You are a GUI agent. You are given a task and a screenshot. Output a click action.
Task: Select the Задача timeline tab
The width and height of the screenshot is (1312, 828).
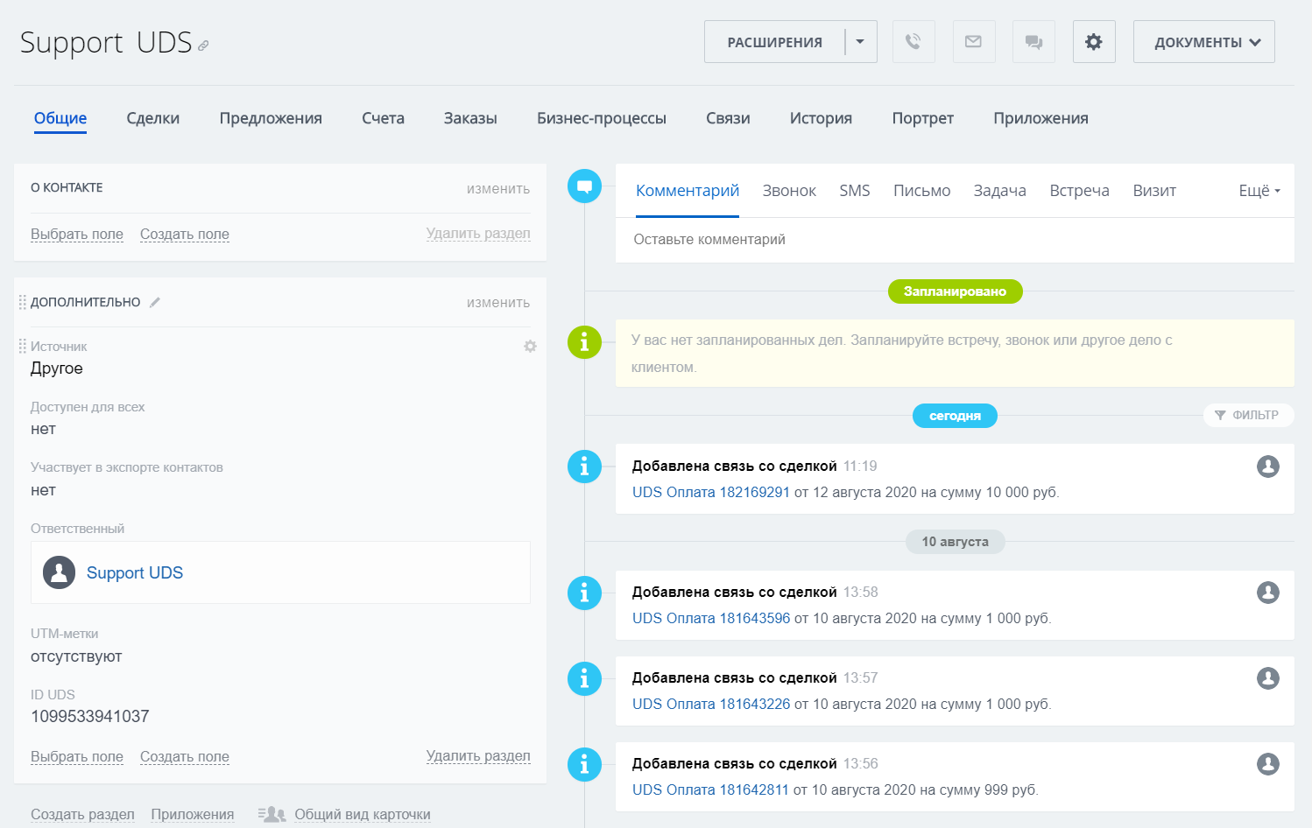pos(999,190)
